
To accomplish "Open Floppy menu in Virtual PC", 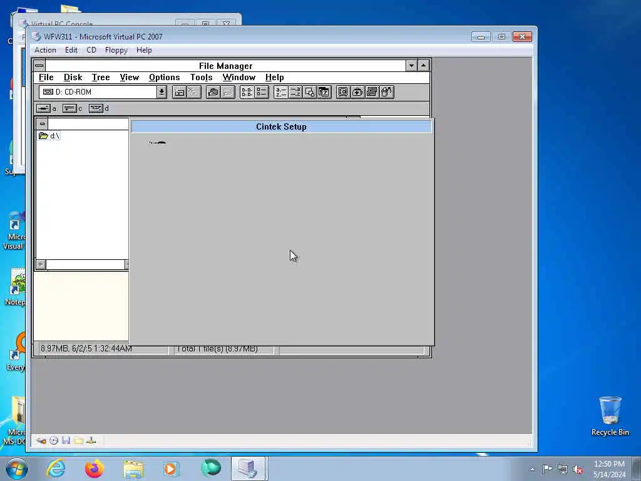I will pyautogui.click(x=116, y=50).
